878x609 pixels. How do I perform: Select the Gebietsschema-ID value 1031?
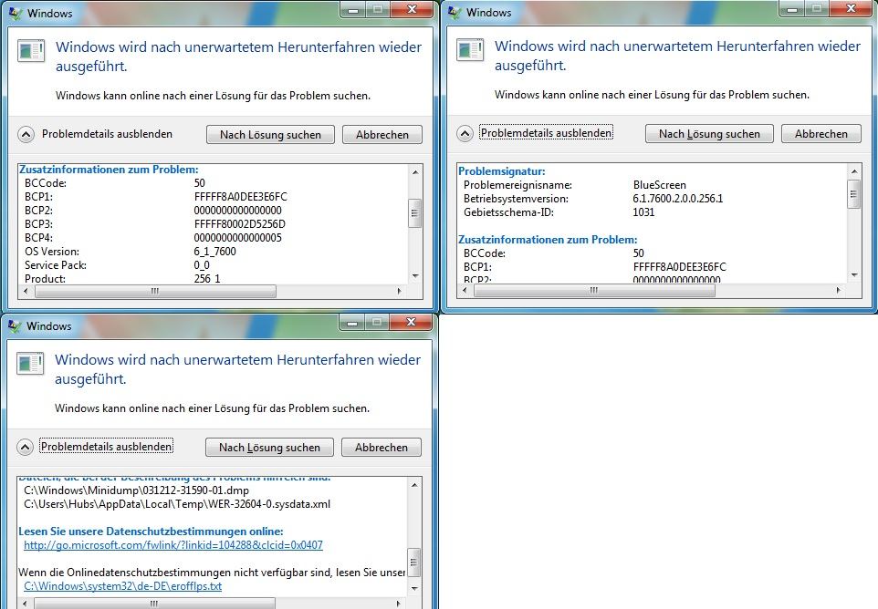643,212
